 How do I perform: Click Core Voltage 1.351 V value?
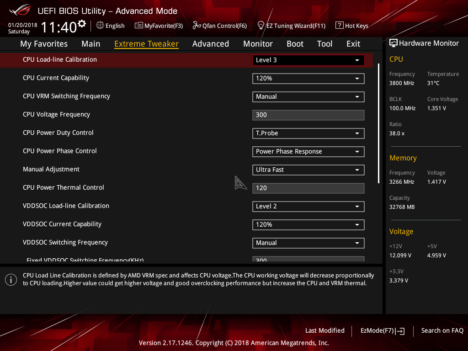coord(436,108)
